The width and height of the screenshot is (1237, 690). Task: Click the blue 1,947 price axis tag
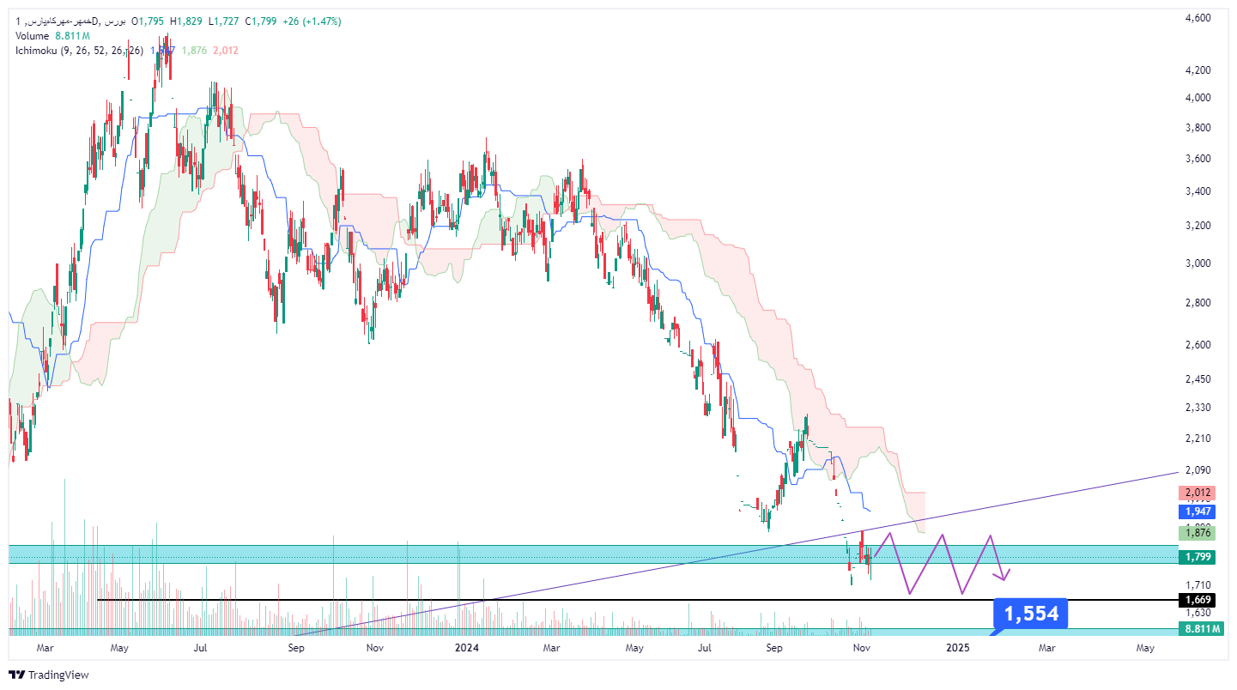(x=1197, y=511)
